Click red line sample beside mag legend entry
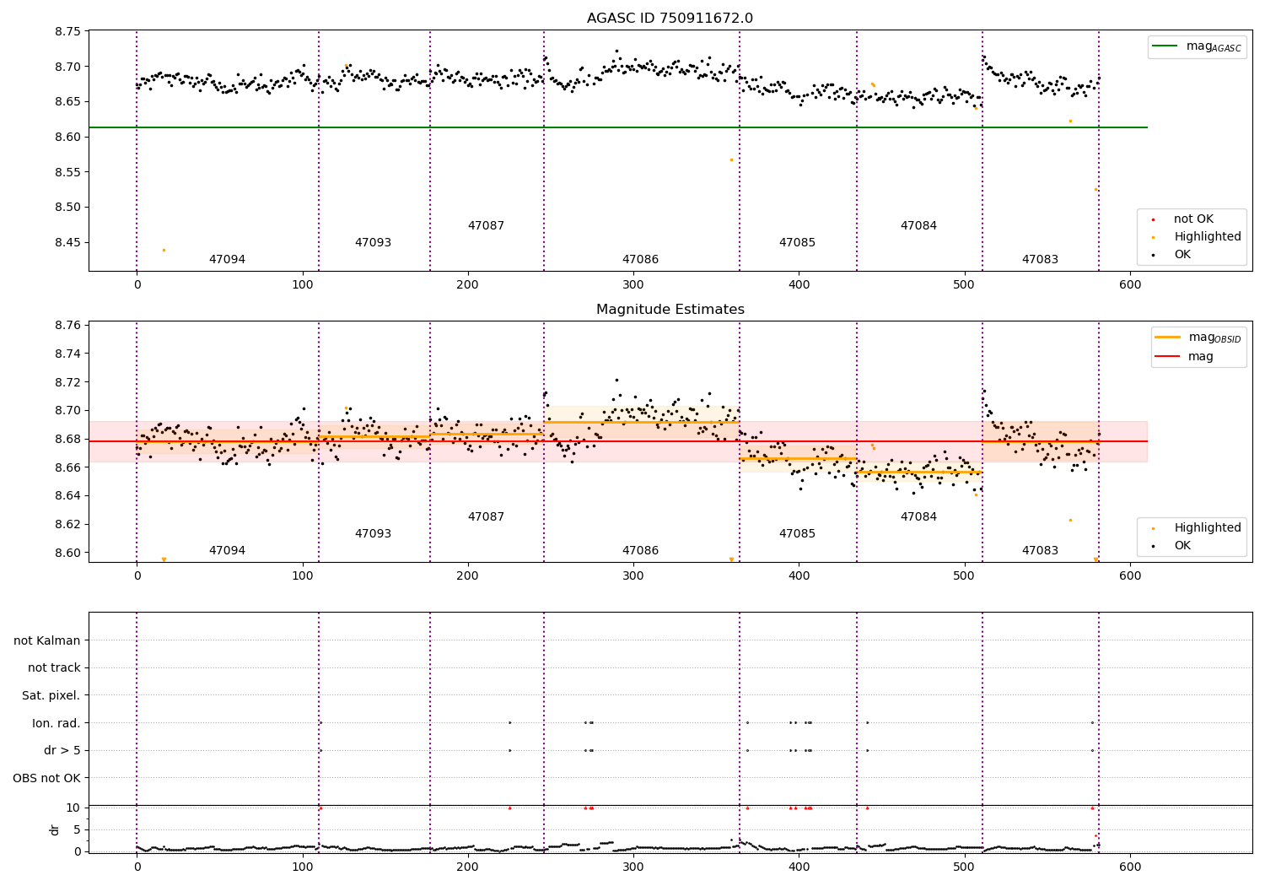This screenshot has height=886, width=1265. tap(1167, 357)
